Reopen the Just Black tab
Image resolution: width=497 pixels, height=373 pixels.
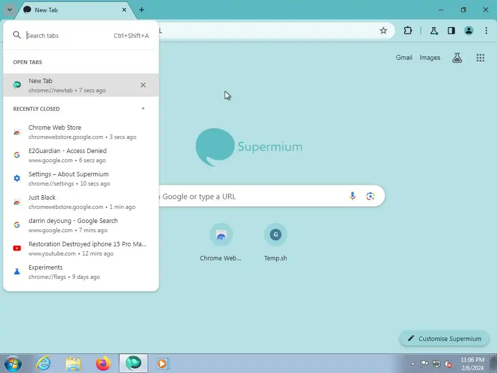[81, 202]
